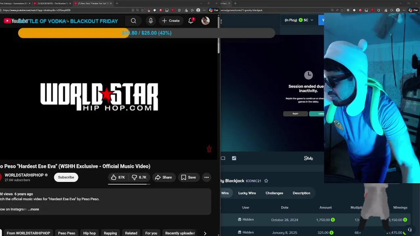The width and height of the screenshot is (420, 236).
Task: Open the In Play SC balance dropdown
Action: click(x=299, y=20)
